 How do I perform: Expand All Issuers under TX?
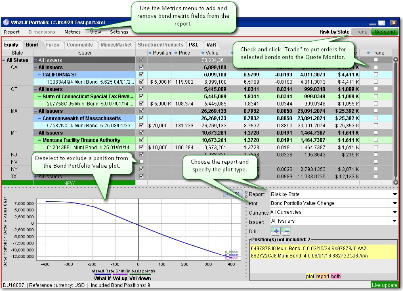click(x=36, y=177)
